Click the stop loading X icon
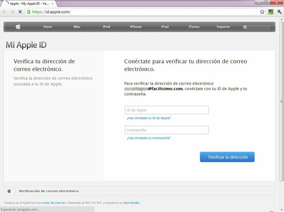Screen dimensions: 284x212 pyautogui.click(x=20, y=12)
